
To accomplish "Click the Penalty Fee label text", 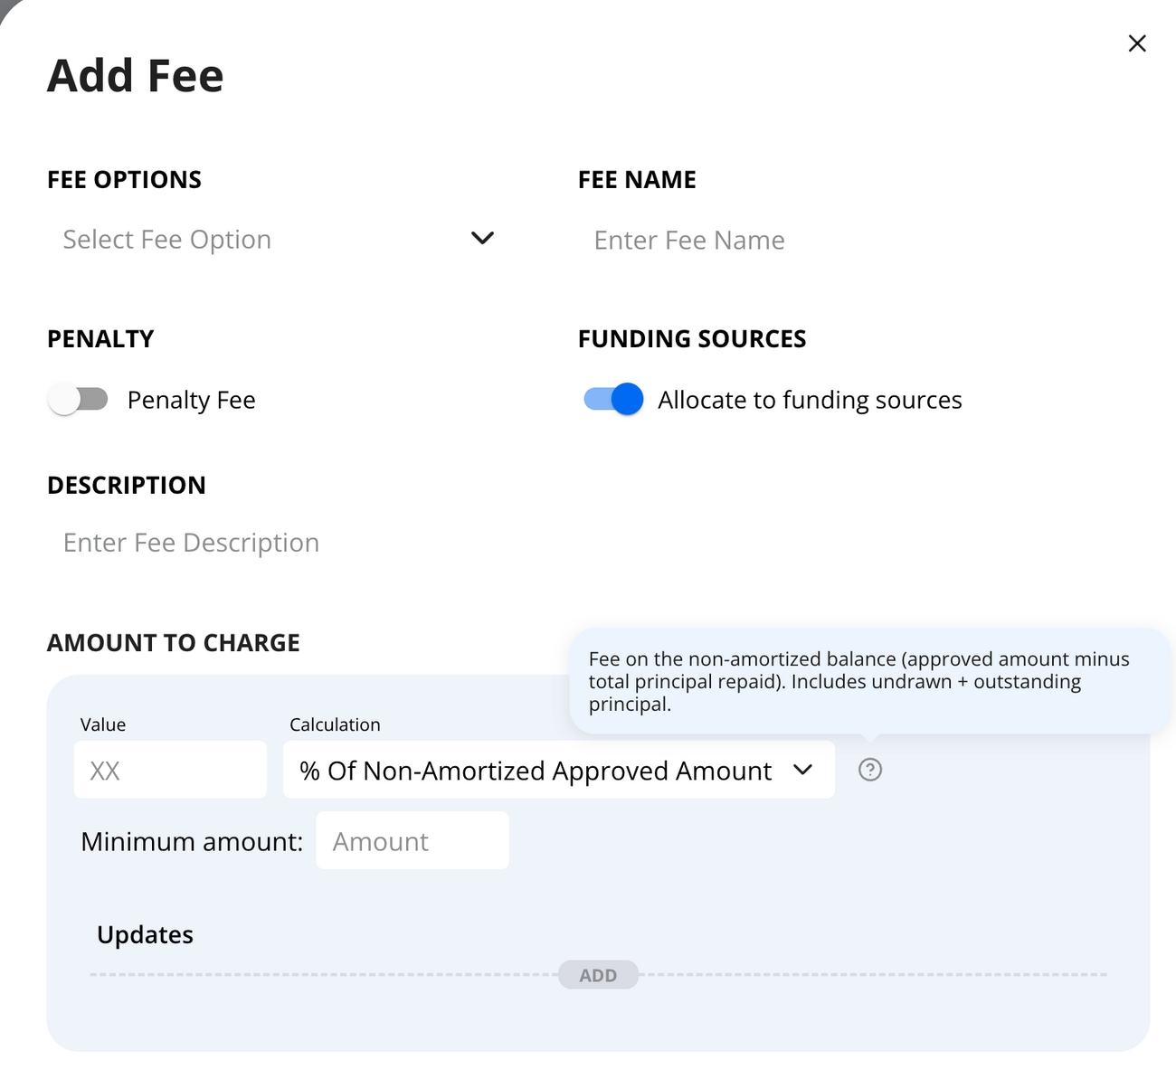I will pyautogui.click(x=191, y=400).
